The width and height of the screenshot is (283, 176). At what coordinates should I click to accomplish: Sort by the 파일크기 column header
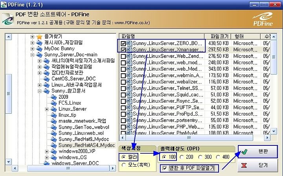tap(217, 36)
